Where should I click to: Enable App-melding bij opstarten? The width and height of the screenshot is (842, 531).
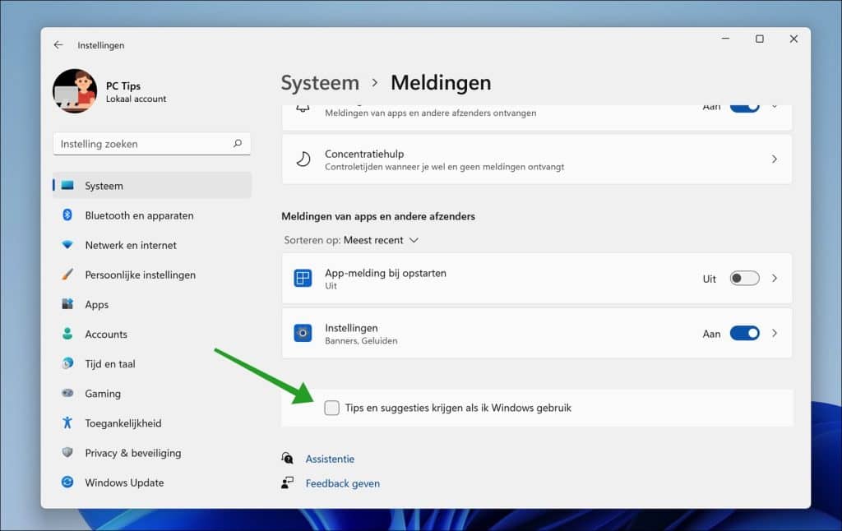point(743,279)
